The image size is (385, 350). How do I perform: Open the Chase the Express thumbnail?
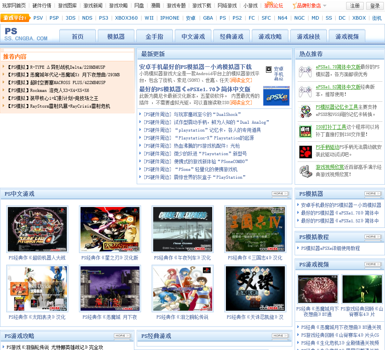[183, 229]
